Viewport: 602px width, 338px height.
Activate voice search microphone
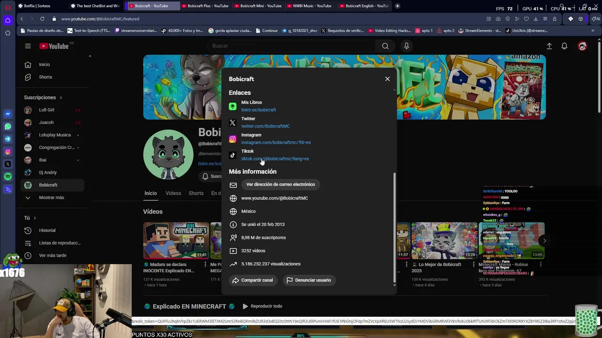(x=406, y=46)
